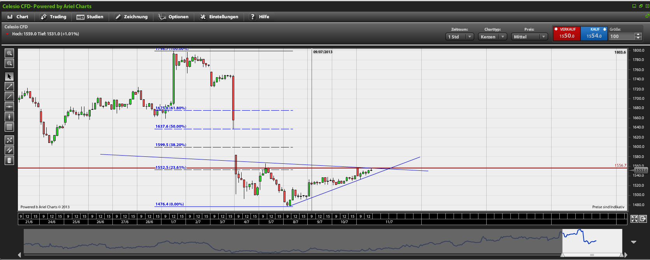
Task: Select the arrow pointer tool
Action: click(x=9, y=76)
